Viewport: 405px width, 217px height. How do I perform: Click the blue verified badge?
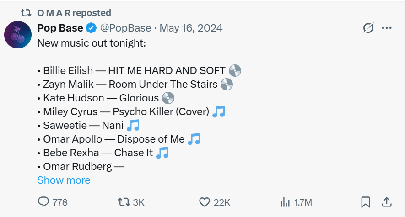tap(92, 28)
